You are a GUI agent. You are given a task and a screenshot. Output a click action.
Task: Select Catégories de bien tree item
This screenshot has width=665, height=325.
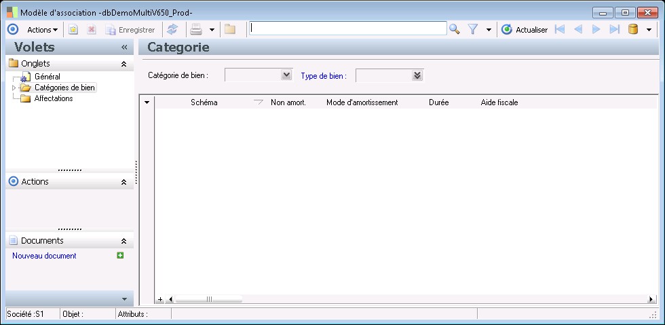point(65,88)
